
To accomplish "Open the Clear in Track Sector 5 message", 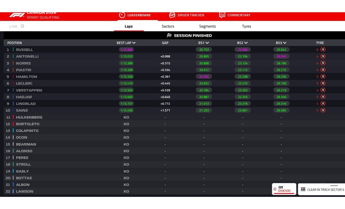I will coord(321,189).
